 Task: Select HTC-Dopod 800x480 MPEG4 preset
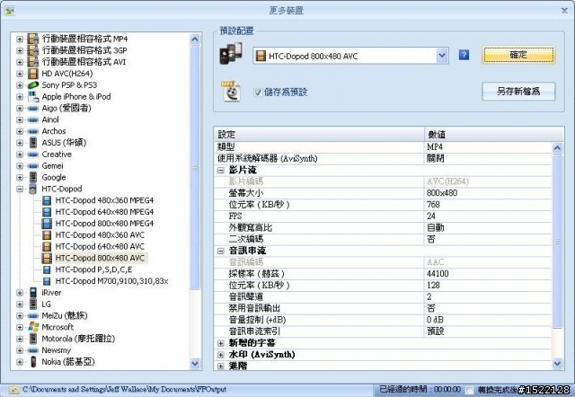click(x=104, y=224)
